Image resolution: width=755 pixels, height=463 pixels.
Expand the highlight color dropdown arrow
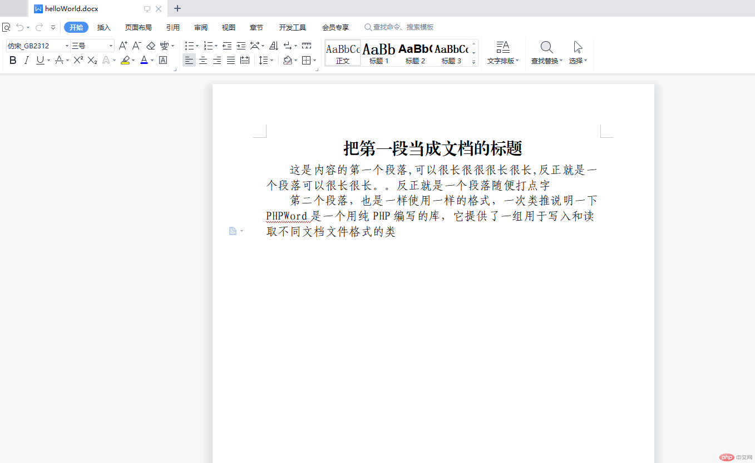tap(134, 60)
